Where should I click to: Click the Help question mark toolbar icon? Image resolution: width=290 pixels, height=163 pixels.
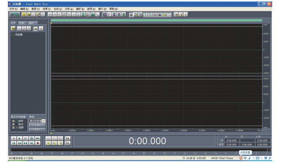186,14
